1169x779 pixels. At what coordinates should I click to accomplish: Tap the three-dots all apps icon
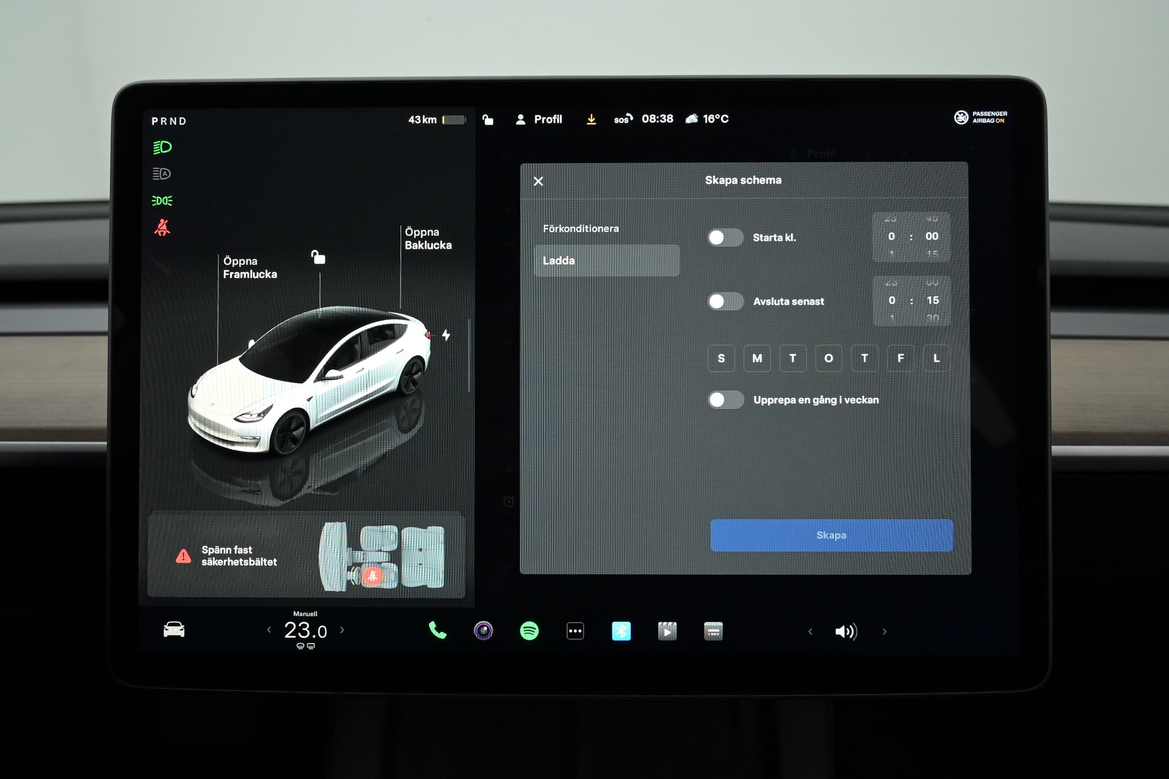(575, 631)
